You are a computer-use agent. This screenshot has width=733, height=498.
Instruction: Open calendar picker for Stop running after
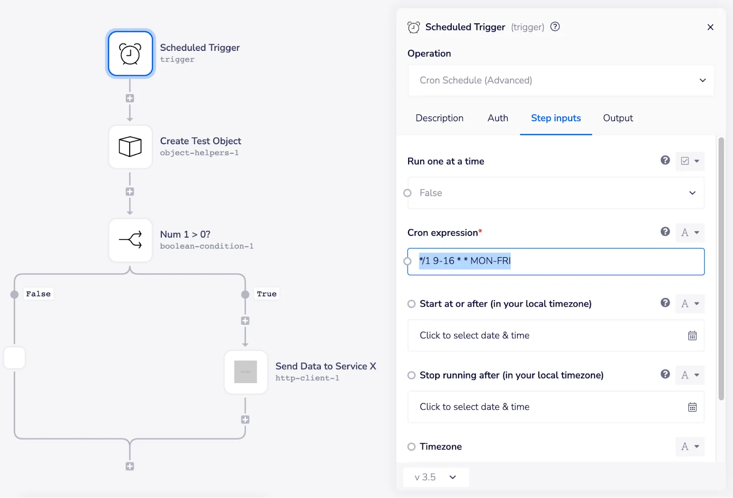pos(692,407)
